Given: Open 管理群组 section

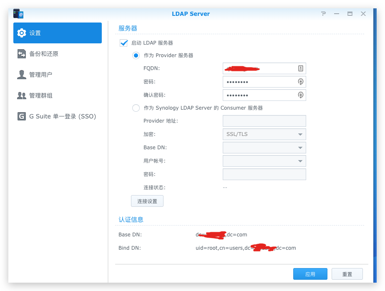Looking at the screenshot, I should coord(58,95).
